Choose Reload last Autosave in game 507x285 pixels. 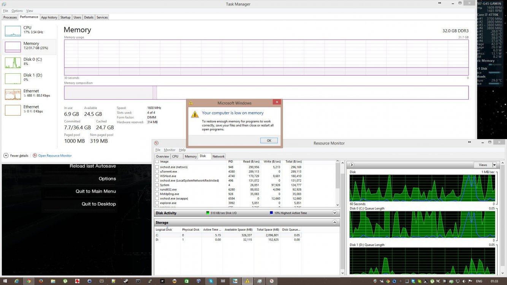click(93, 166)
